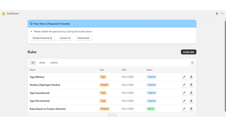Click Inactive badge on Tags [Winter] row
The width and height of the screenshot is (226, 127).
(x=151, y=77)
